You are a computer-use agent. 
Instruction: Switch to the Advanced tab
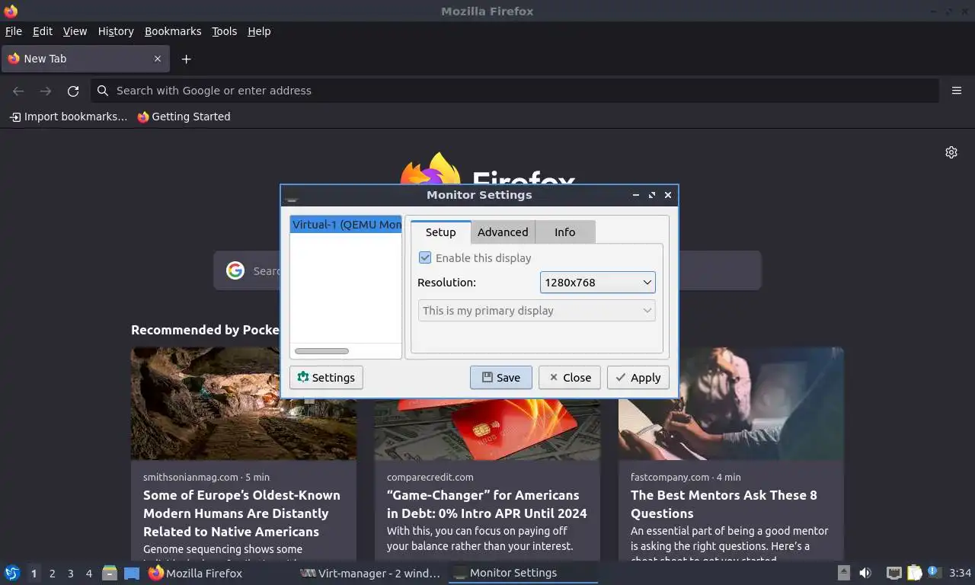point(503,232)
